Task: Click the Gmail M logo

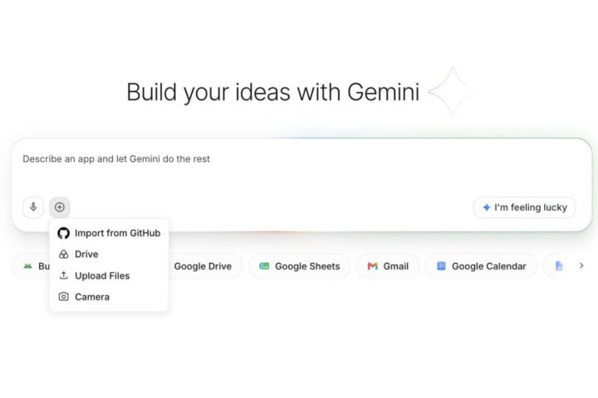Action: [372, 266]
